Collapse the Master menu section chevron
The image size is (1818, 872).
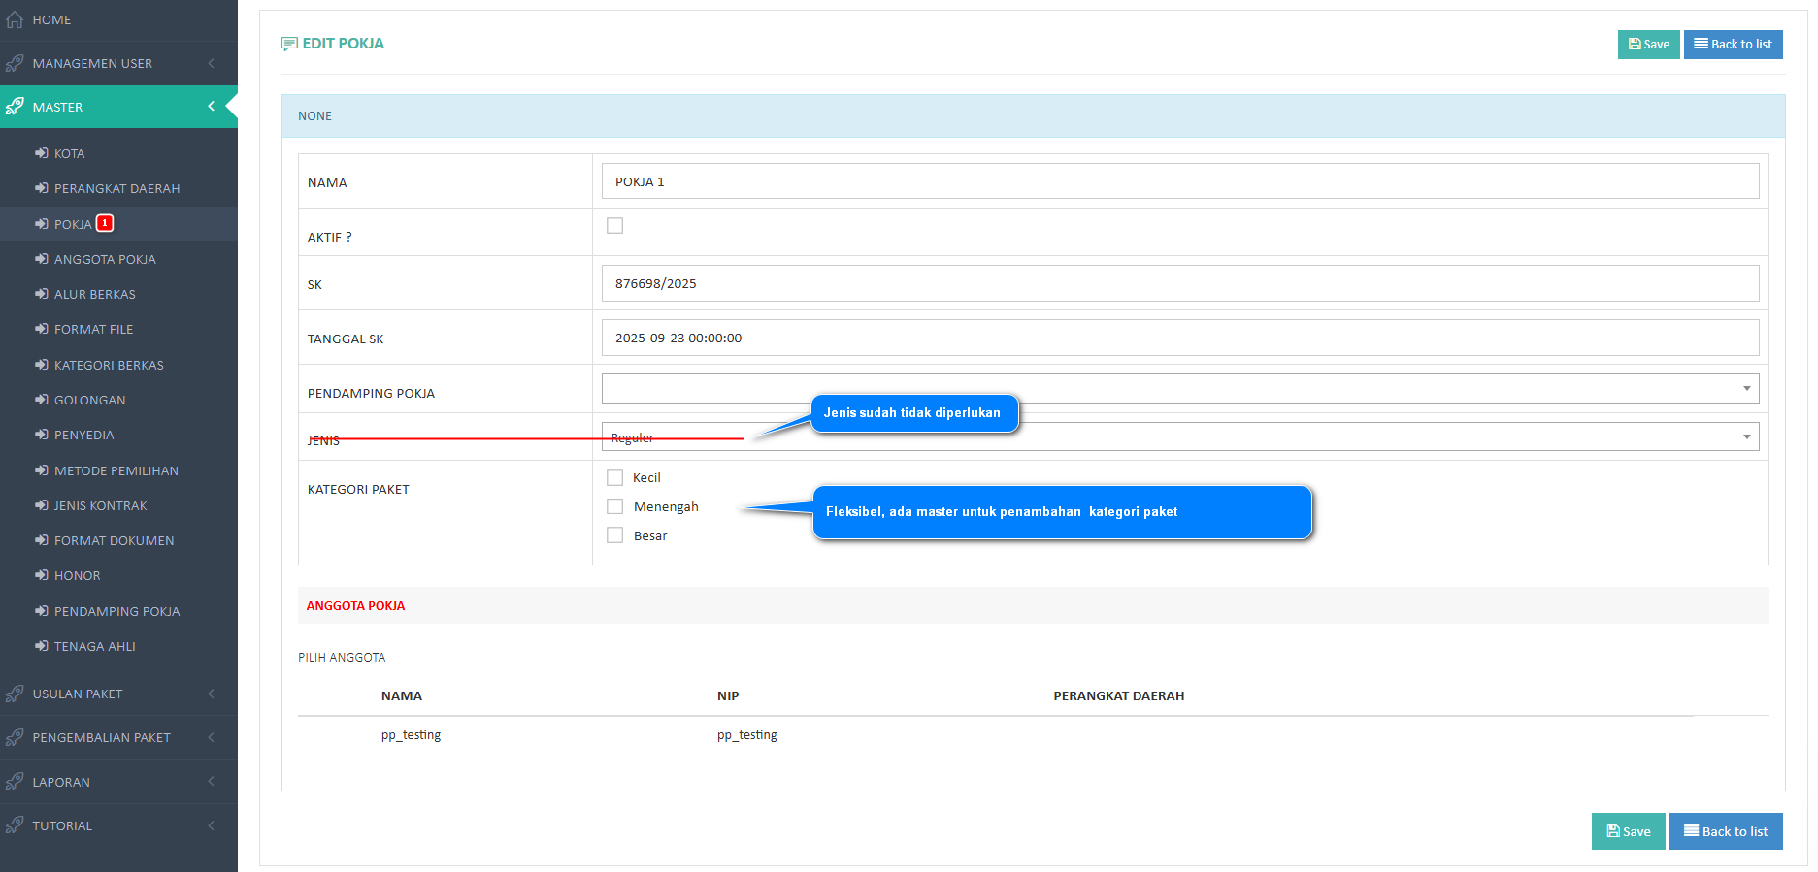(211, 107)
